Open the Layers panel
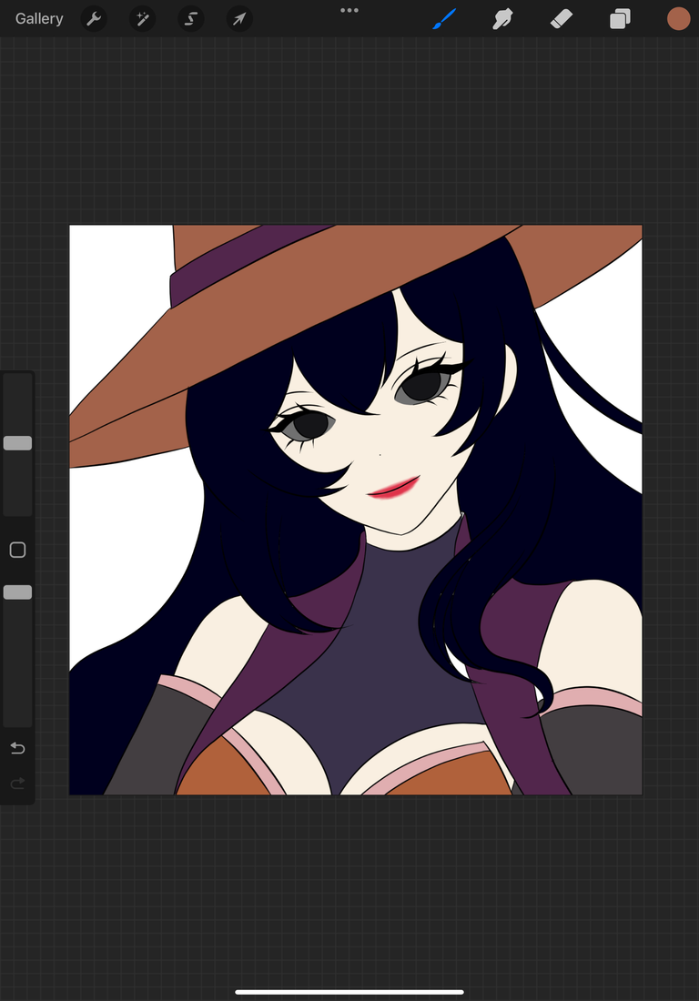This screenshot has height=1001, width=699. click(x=620, y=18)
